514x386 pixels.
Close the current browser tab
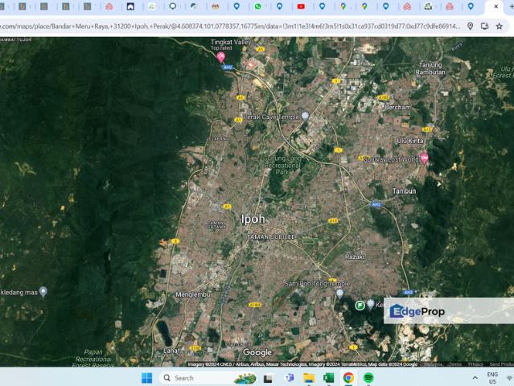(495, 6)
